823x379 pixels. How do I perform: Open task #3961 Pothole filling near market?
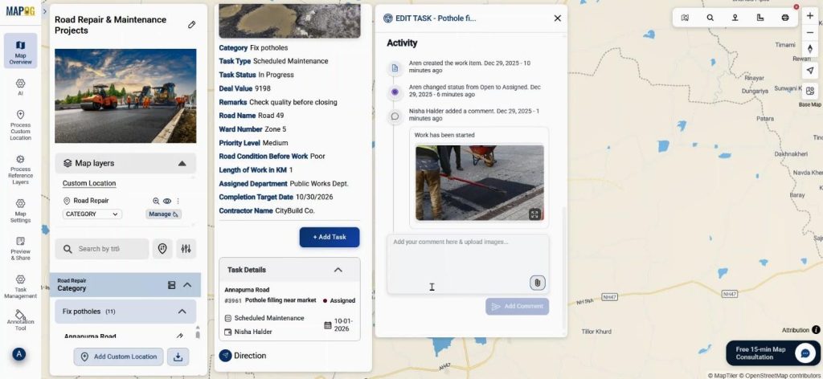(280, 300)
